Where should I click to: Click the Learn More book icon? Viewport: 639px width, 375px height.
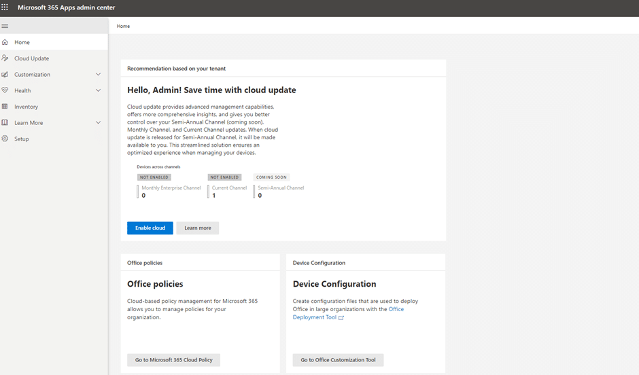click(5, 122)
